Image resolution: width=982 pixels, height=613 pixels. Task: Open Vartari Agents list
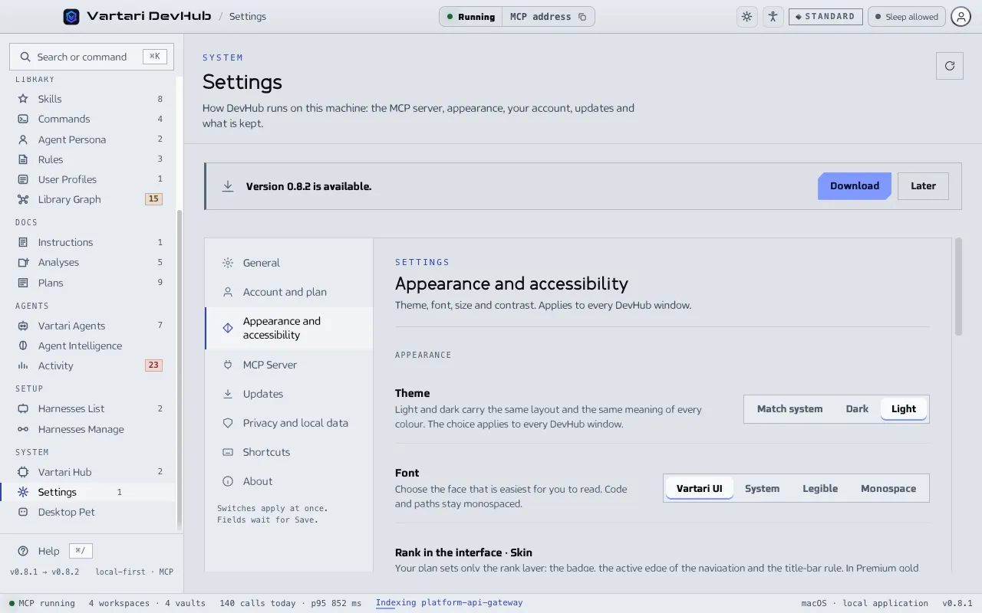click(x=90, y=326)
